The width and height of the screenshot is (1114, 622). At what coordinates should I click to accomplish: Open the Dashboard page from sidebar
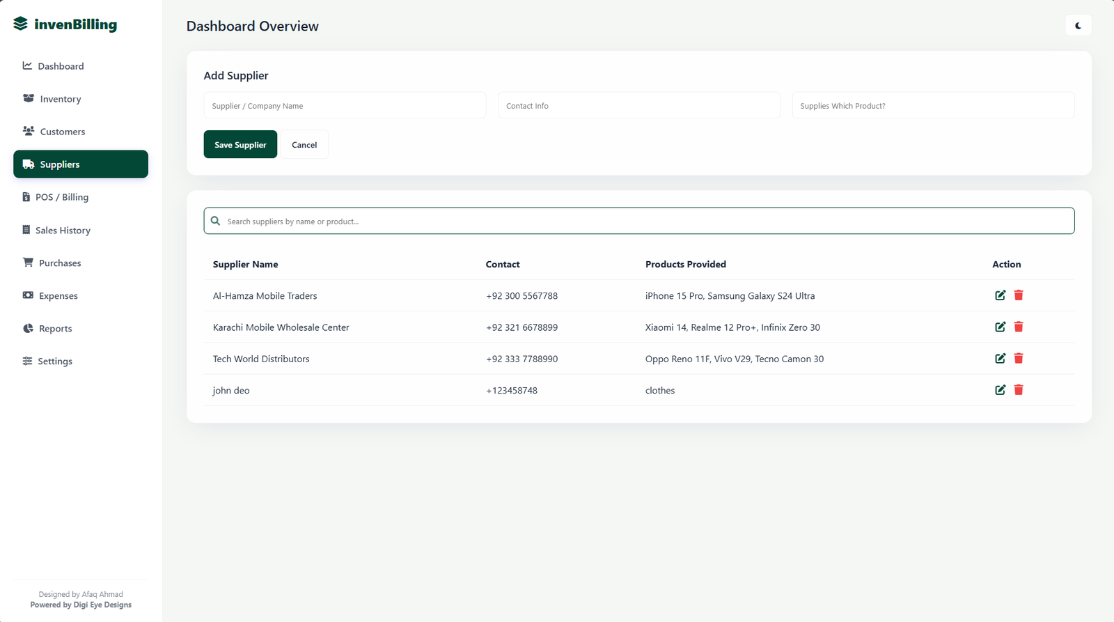(61, 66)
